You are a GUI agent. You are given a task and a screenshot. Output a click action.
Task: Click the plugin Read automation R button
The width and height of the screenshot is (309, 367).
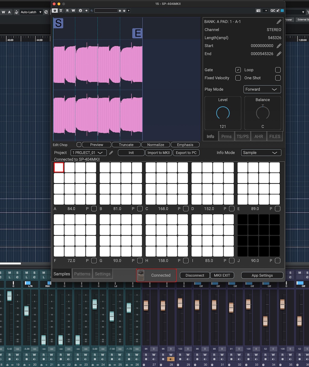pos(67,11)
